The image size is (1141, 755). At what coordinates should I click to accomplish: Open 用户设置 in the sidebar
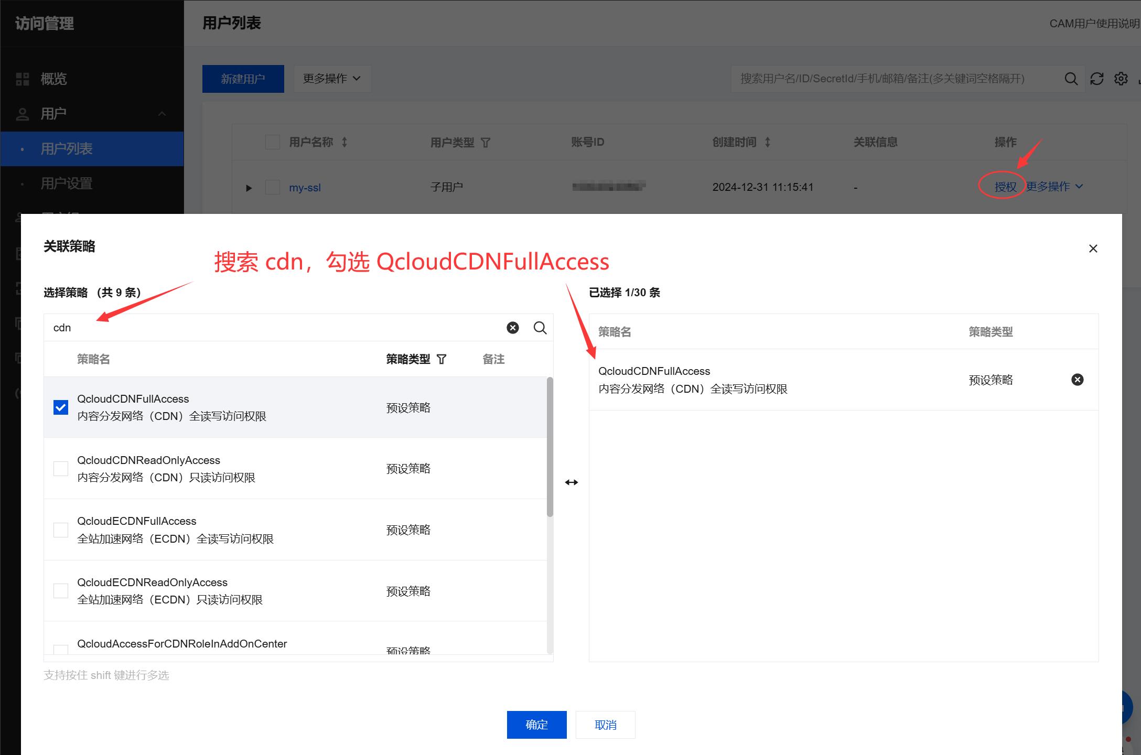pos(67,184)
